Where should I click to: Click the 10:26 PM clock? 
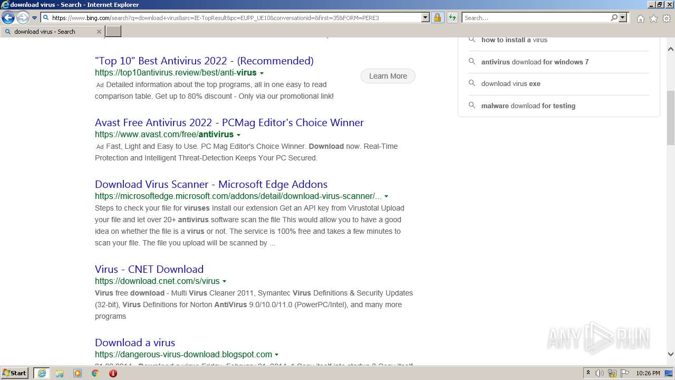[x=648, y=373]
